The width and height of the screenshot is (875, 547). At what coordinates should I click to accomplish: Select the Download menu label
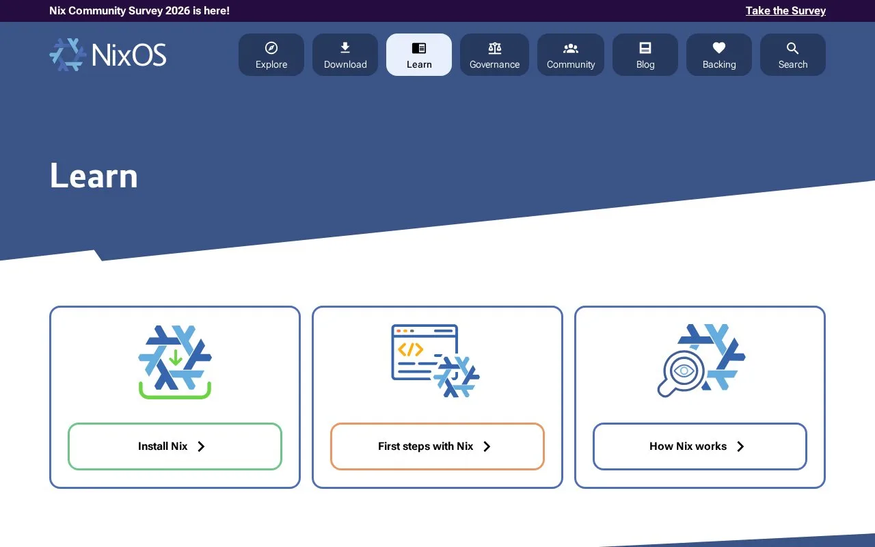(x=345, y=64)
